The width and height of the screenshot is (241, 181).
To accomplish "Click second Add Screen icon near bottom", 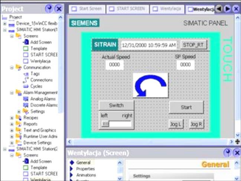I will (26, 161).
